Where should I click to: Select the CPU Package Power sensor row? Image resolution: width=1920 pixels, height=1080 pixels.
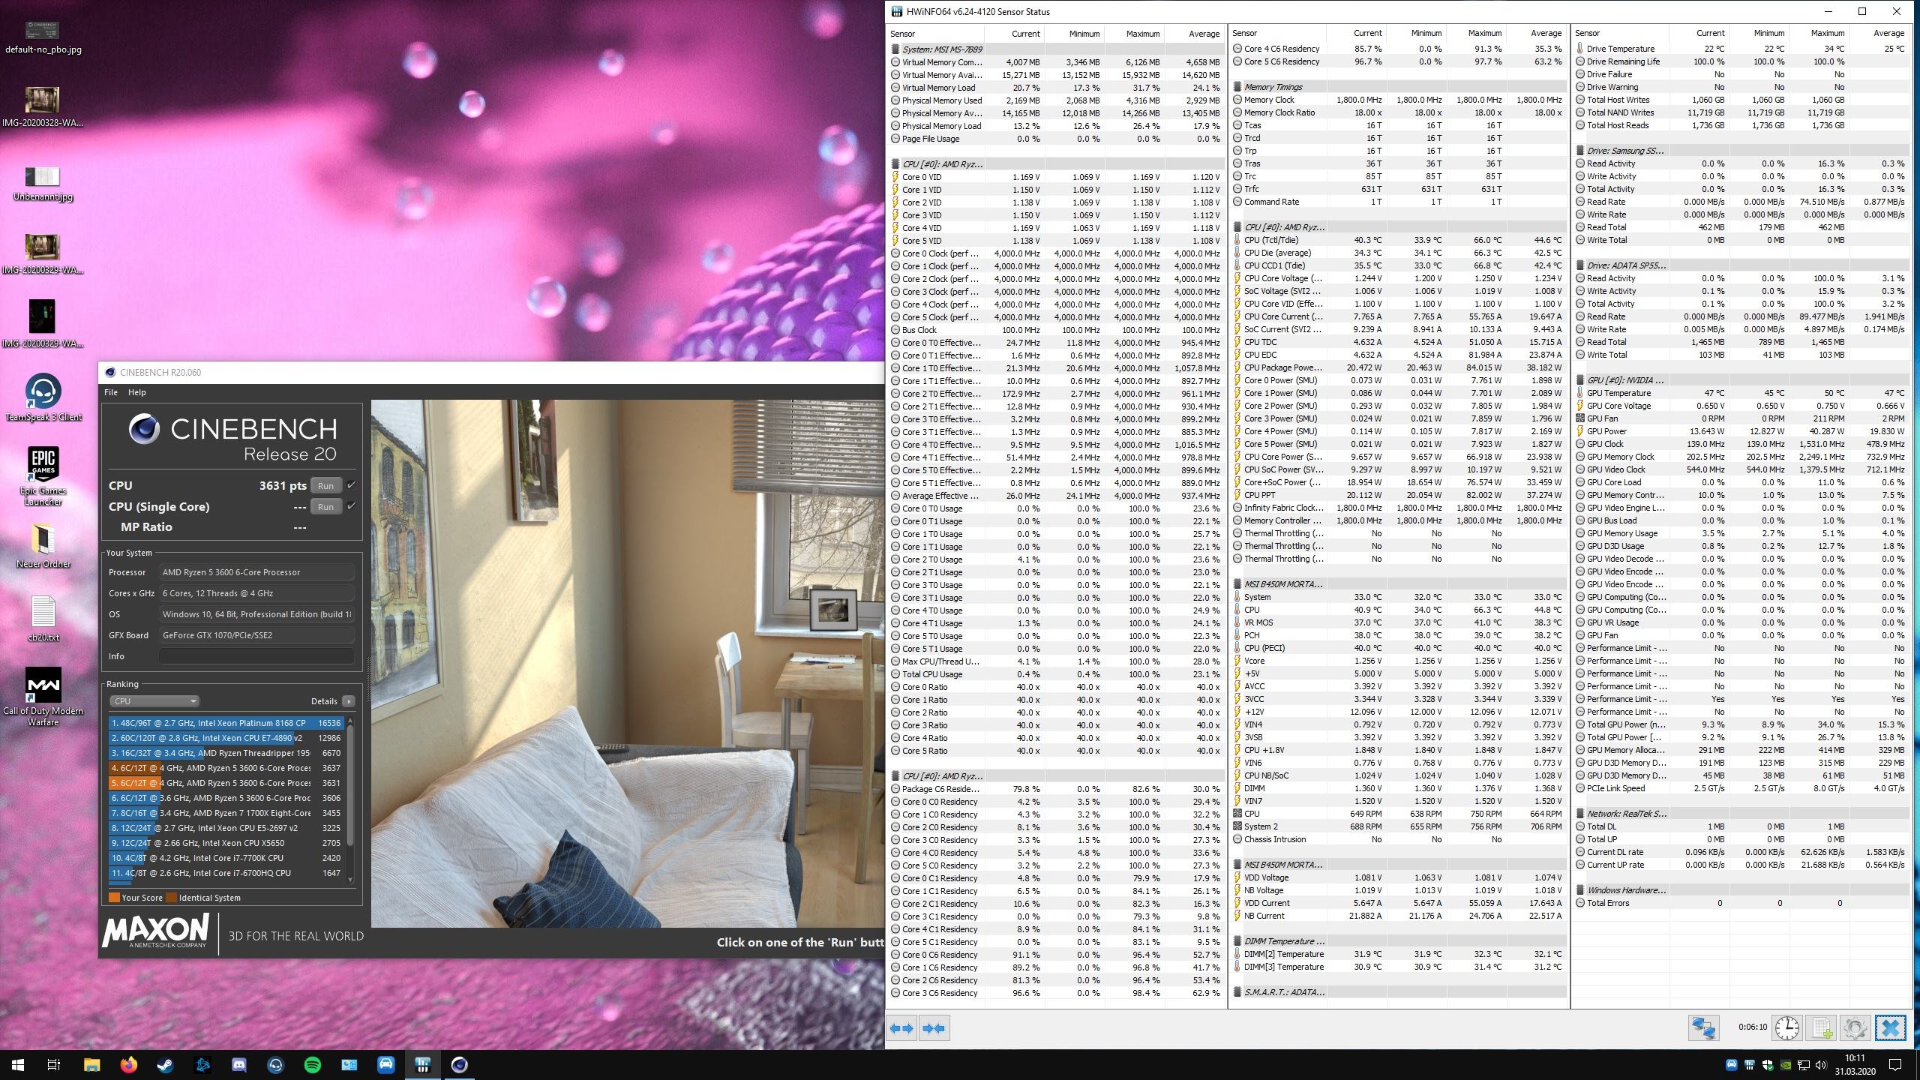[1399, 367]
